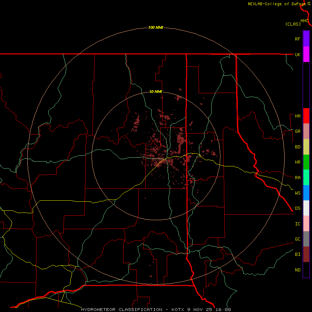Image resolution: width=312 pixels, height=312 pixels.
Task: Click the green HR legend swatch
Action: point(306,162)
